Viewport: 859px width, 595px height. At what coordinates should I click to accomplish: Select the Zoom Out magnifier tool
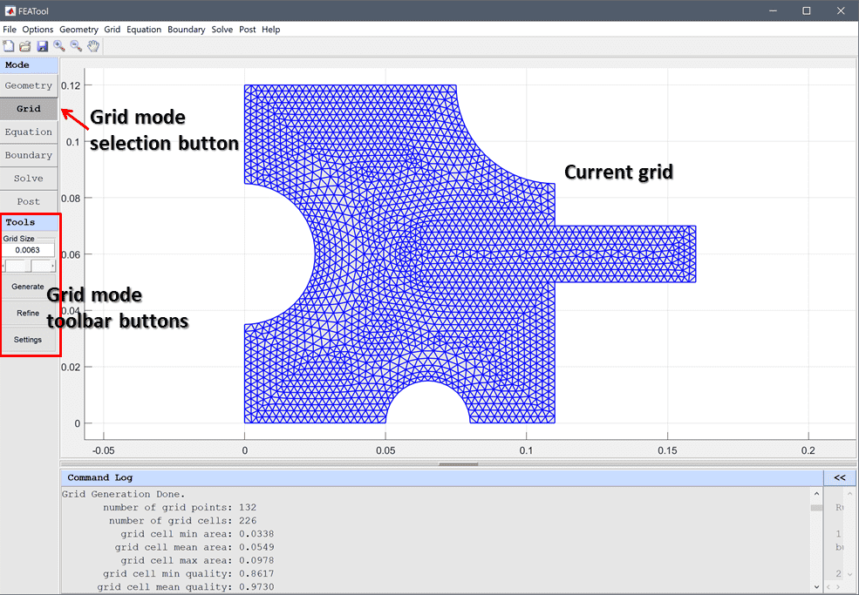pos(76,46)
